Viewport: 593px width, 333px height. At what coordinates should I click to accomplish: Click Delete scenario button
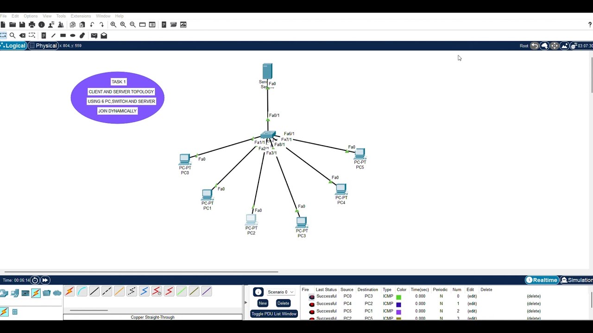coord(283,303)
